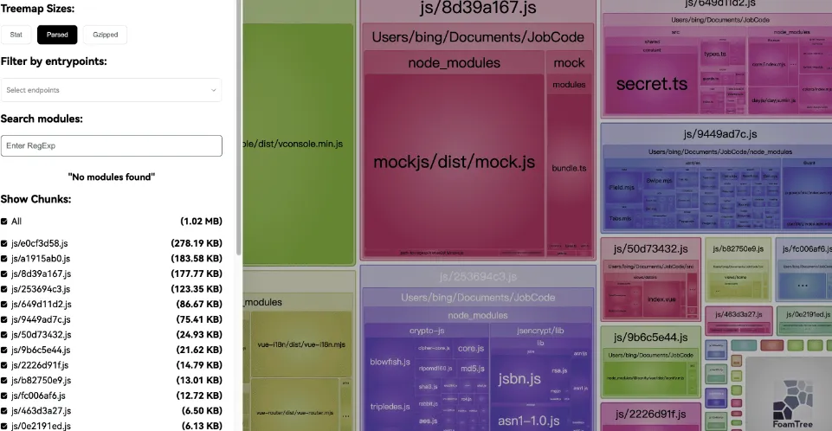Click the blowfish.js tile in crypto-js
The width and height of the screenshot is (832, 431).
[x=387, y=362]
